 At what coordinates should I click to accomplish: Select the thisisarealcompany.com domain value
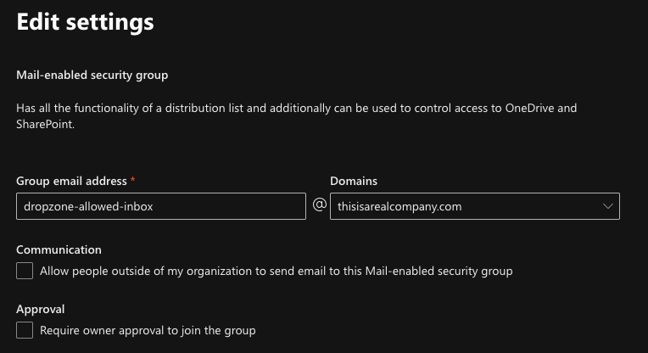pos(399,206)
